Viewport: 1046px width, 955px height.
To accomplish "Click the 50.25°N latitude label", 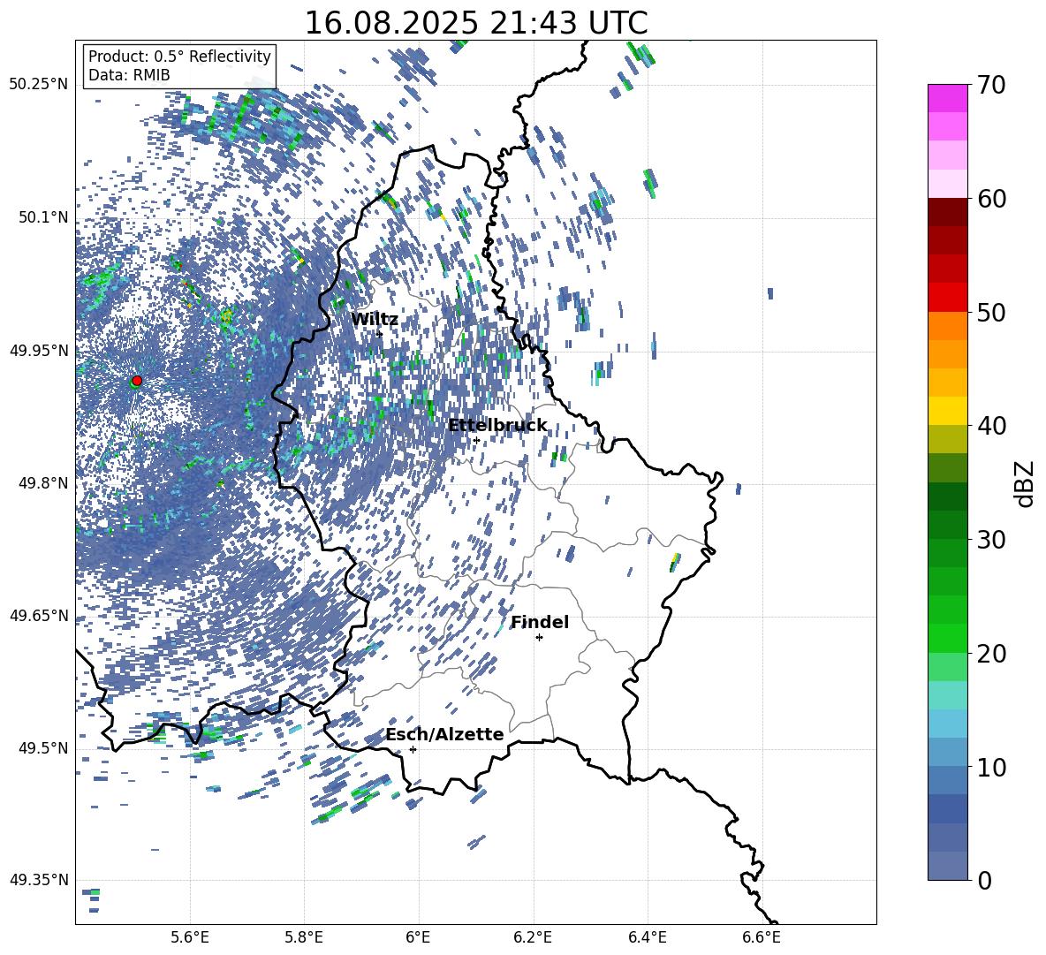I will pos(39,85).
